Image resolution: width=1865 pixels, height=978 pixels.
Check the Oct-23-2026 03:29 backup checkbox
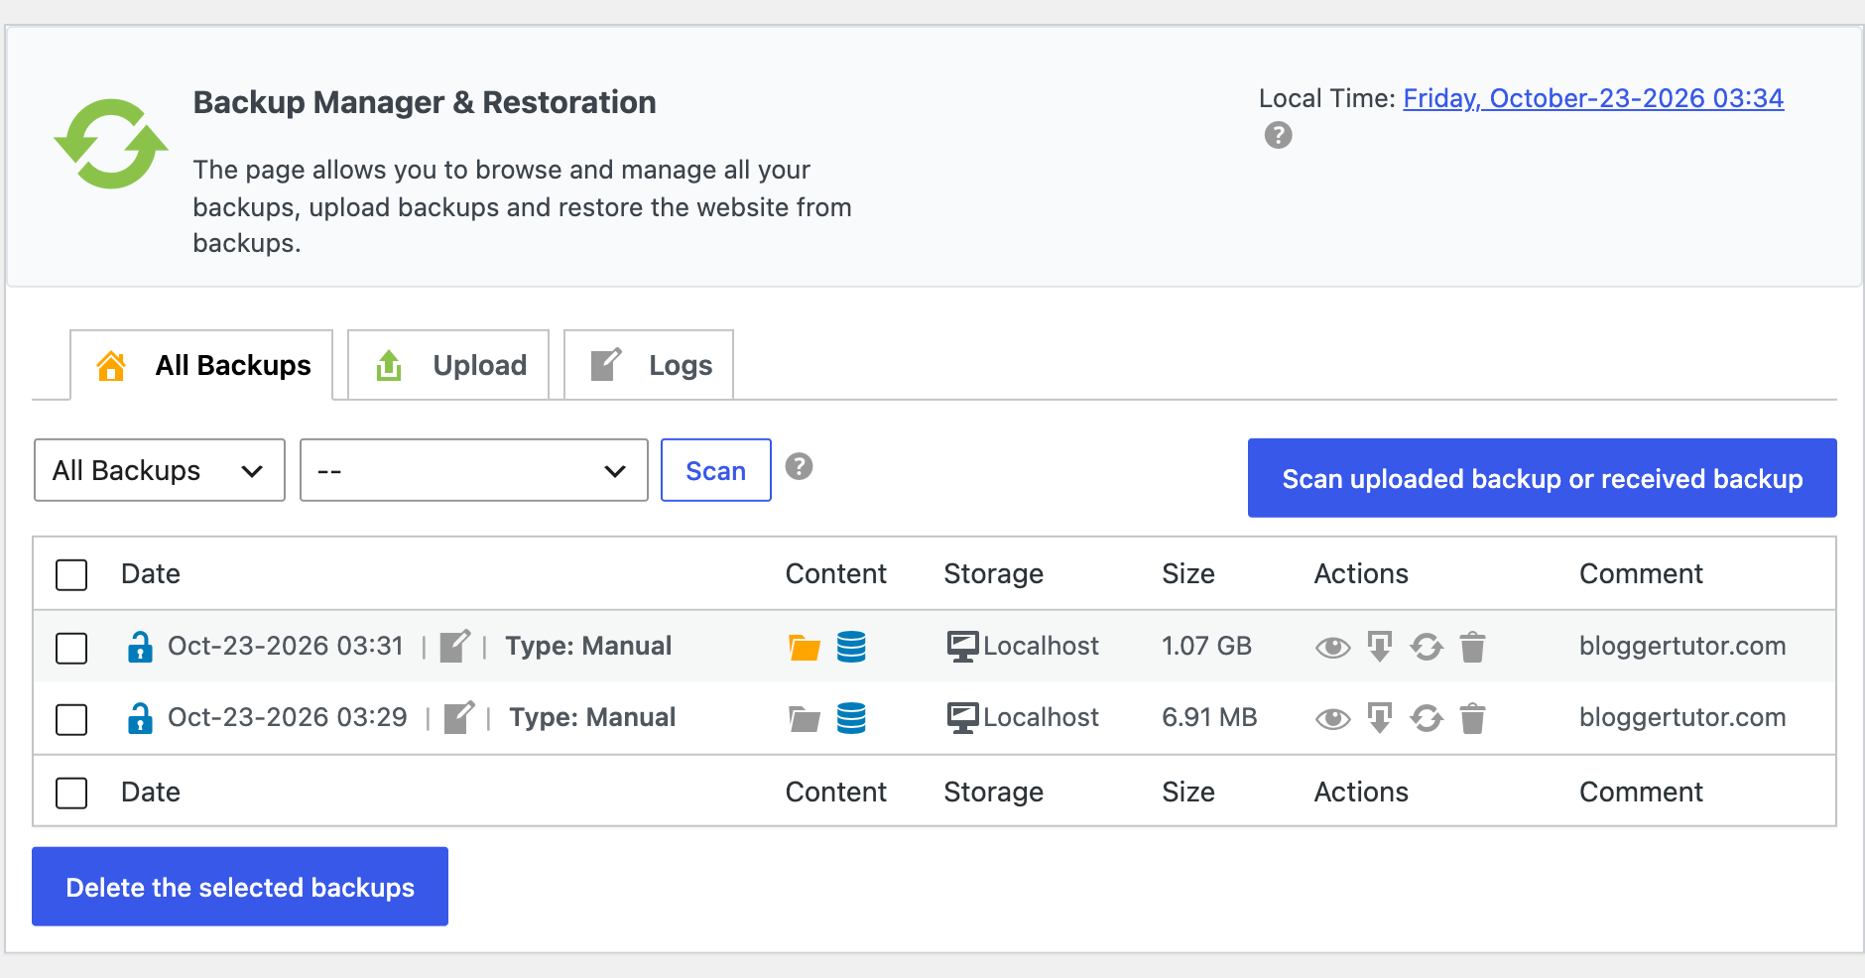point(71,719)
